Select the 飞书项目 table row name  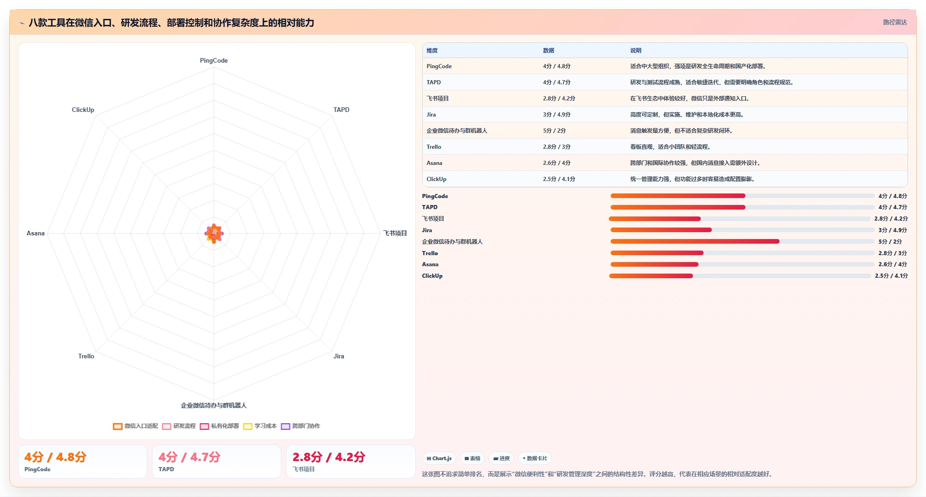tap(437, 99)
